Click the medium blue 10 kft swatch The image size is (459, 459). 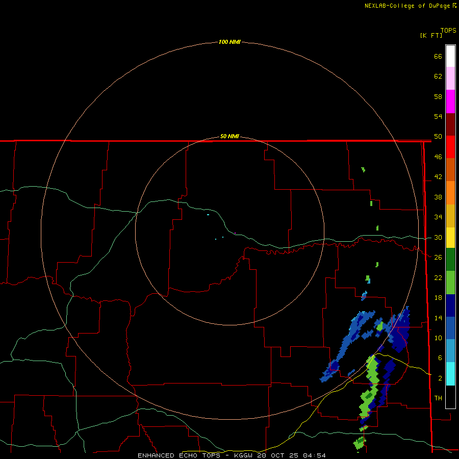pos(450,328)
